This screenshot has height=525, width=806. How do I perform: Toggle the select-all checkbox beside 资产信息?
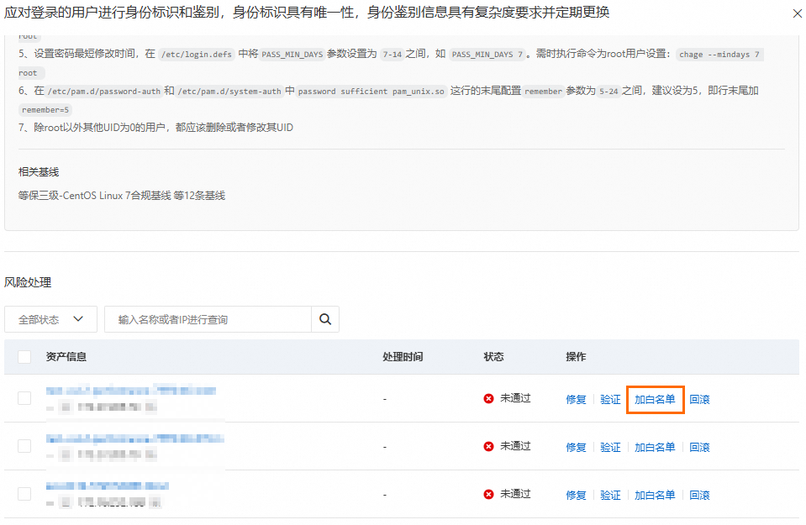click(24, 356)
